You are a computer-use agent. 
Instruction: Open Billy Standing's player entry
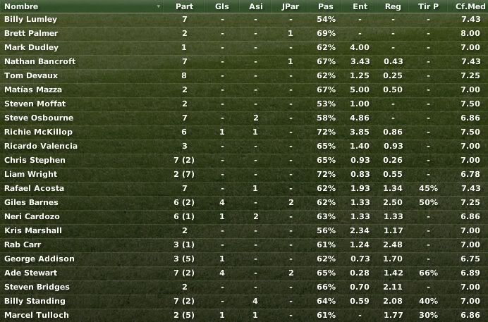35,301
